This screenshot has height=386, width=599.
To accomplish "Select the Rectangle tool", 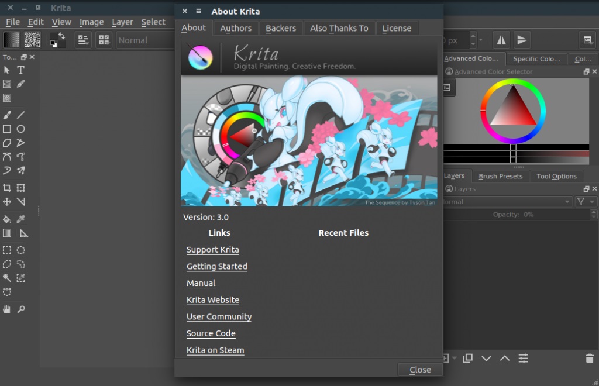I will (x=7, y=129).
